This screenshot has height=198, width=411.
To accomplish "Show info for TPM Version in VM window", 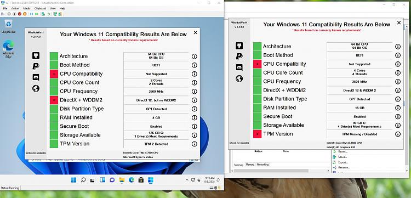I will coord(194,144).
